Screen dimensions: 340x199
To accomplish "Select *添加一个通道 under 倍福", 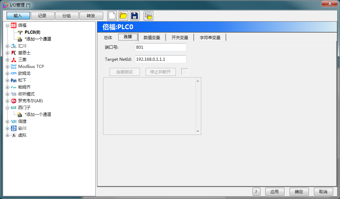I will click(38, 39).
